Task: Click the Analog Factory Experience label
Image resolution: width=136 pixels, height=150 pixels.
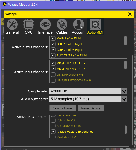Action: coord(75,132)
